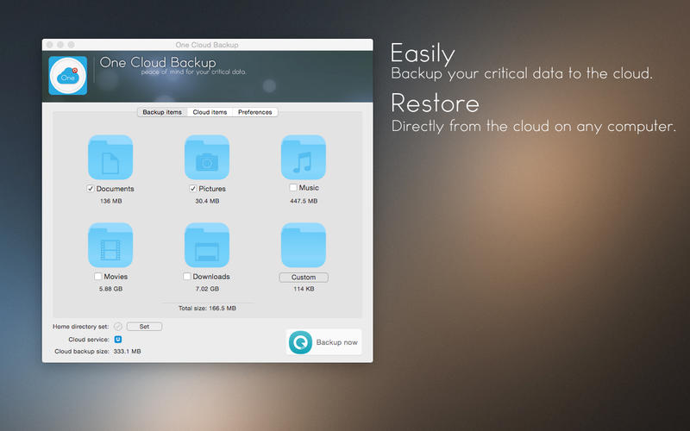Enable the Movies checkbox
The height and width of the screenshot is (431, 690).
click(x=97, y=277)
